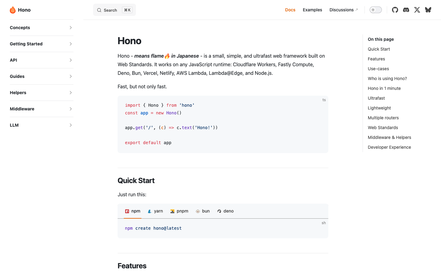This screenshot has height=276, width=441.
Task: Jump to Middleware & Helpers outline link
Action: [390, 137]
